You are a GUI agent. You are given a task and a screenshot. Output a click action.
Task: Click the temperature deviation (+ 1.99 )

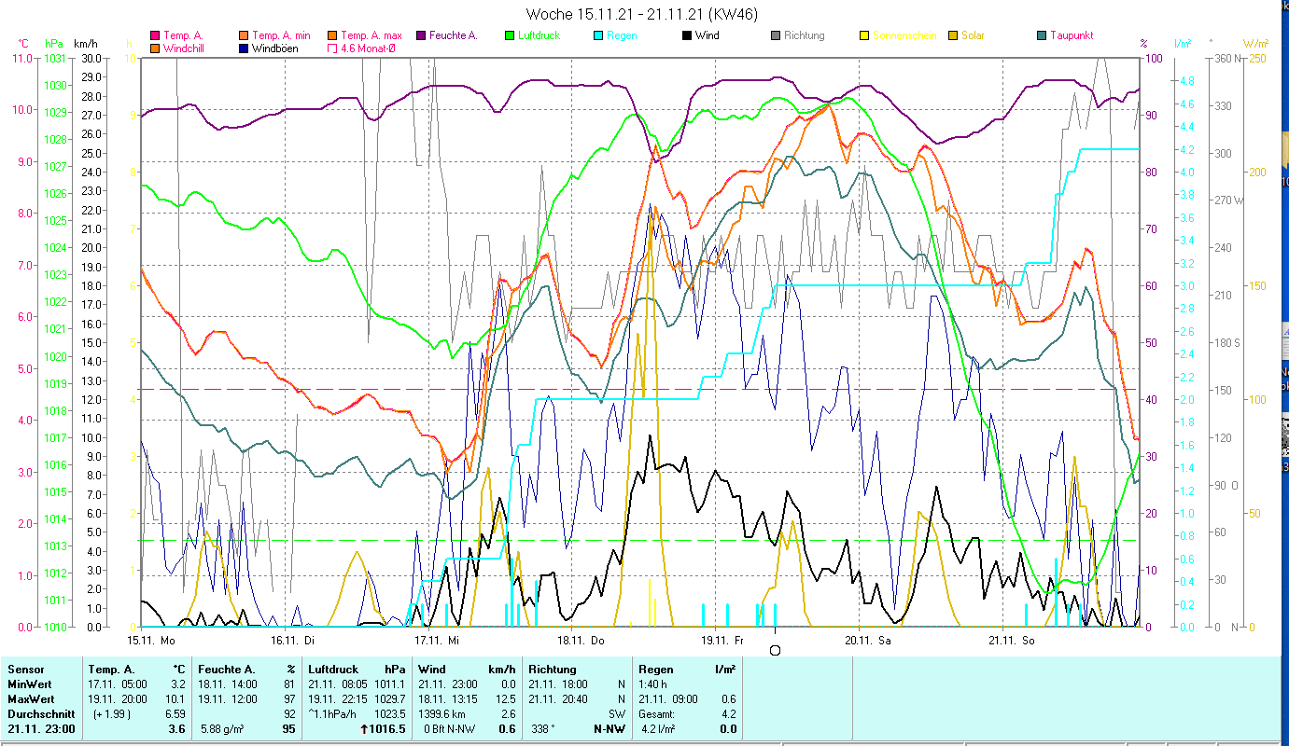coord(113,714)
